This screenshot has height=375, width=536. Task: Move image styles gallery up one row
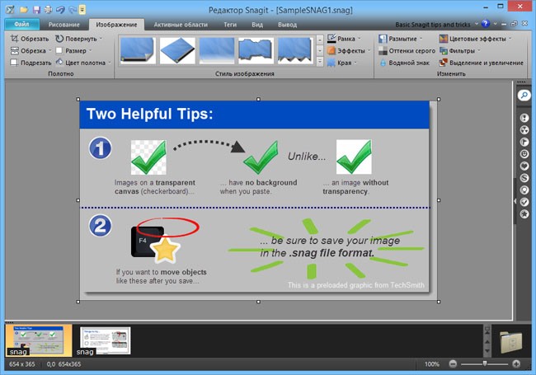[x=320, y=40]
